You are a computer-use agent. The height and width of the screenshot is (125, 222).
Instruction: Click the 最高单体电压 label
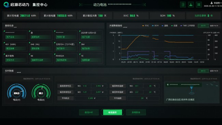[66, 86]
